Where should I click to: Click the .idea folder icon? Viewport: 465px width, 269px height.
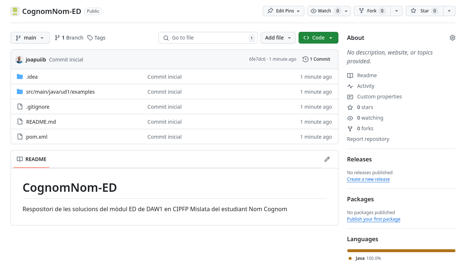[20, 76]
